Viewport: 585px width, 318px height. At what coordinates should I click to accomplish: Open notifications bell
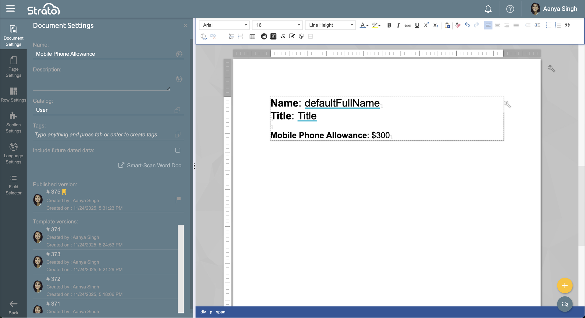488,9
